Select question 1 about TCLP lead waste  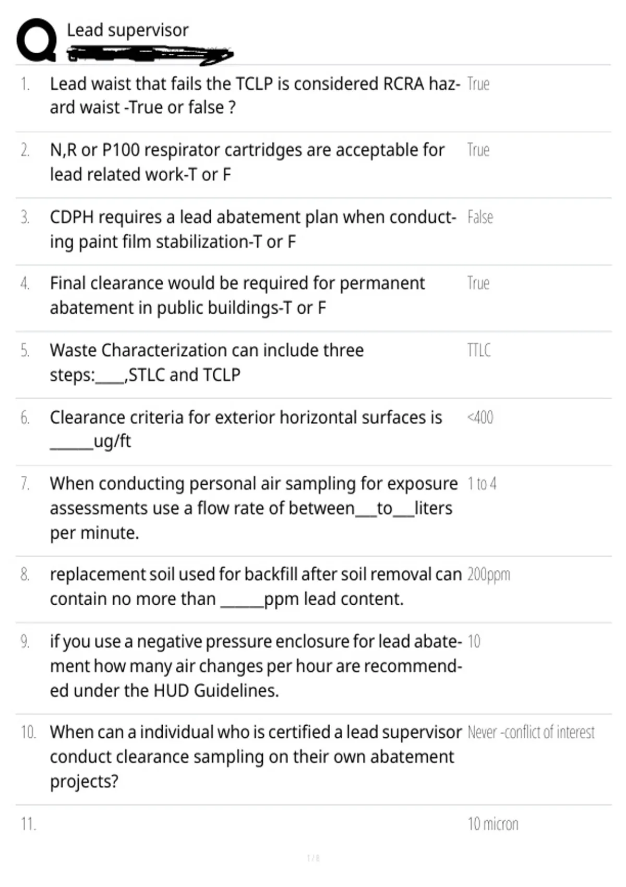(255, 95)
